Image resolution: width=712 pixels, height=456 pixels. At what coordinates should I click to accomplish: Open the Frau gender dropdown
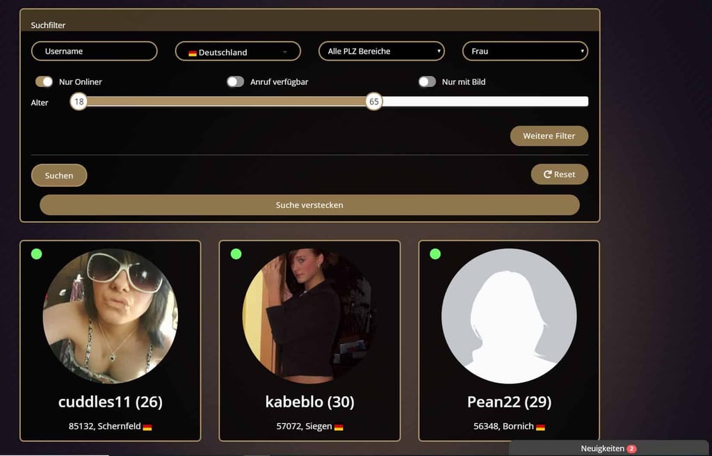pos(525,52)
